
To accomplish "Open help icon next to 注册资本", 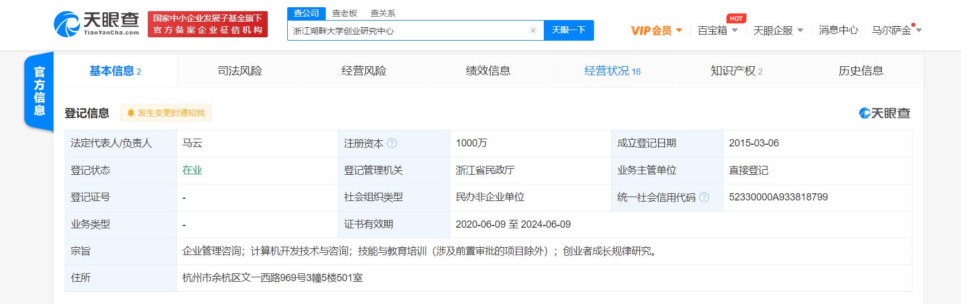I will 392,143.
